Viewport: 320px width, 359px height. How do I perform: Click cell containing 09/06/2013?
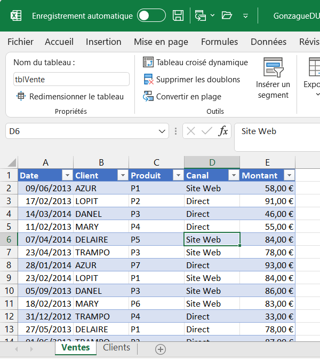click(46, 188)
